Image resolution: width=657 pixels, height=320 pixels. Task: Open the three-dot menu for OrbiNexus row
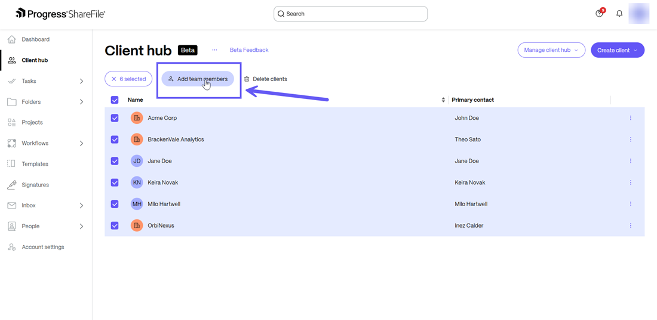click(x=630, y=225)
